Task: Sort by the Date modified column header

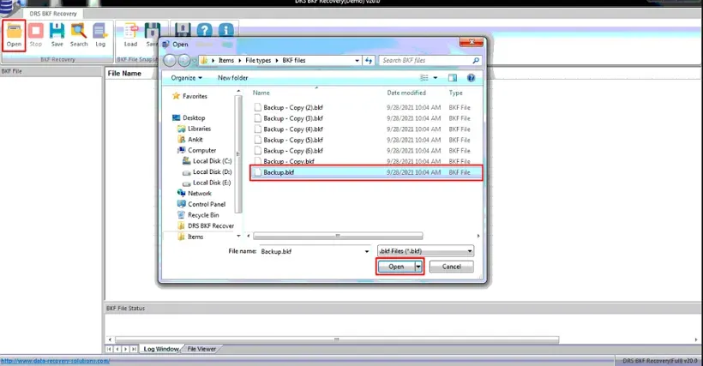Action: (x=406, y=93)
